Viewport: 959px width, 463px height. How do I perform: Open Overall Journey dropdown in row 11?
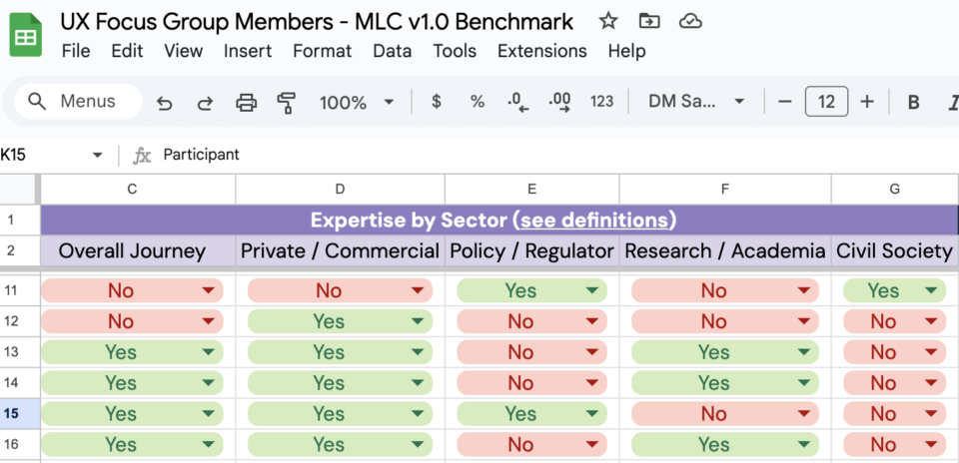tap(209, 290)
